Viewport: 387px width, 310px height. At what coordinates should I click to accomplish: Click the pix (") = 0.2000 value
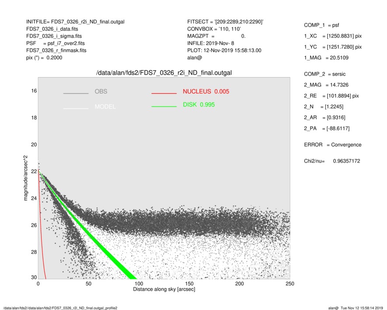pyautogui.click(x=44, y=58)
